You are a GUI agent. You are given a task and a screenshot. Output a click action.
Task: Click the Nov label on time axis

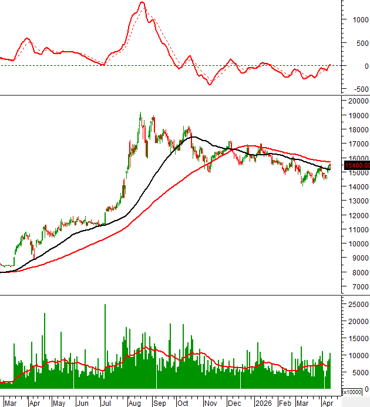point(210,403)
